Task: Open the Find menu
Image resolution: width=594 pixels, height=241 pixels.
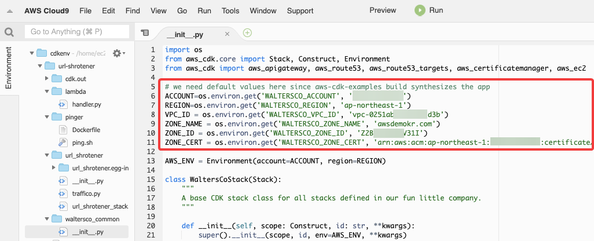Action: coord(133,11)
